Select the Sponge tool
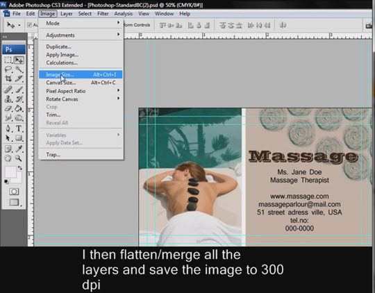This screenshot has height=293, width=375. [x=19, y=117]
